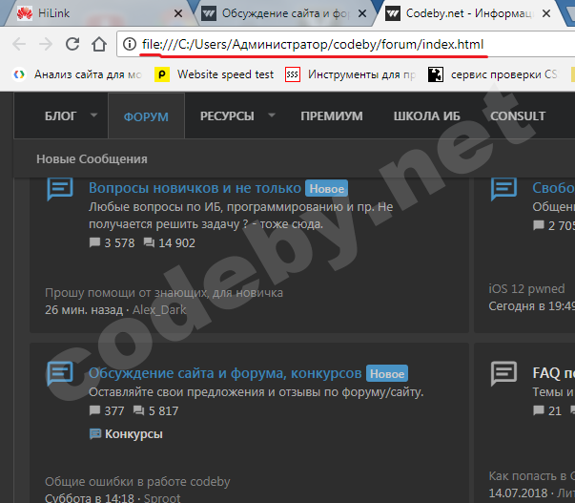Close the HiLink tab
Viewport: 575px width, 503px height.
pyautogui.click(x=178, y=14)
